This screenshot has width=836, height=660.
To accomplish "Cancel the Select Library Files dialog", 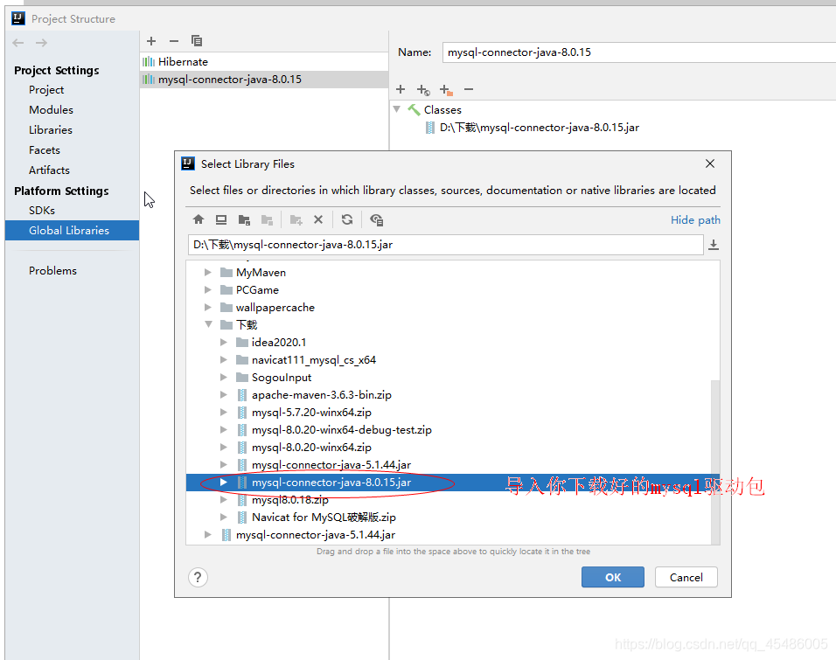I will click(686, 577).
